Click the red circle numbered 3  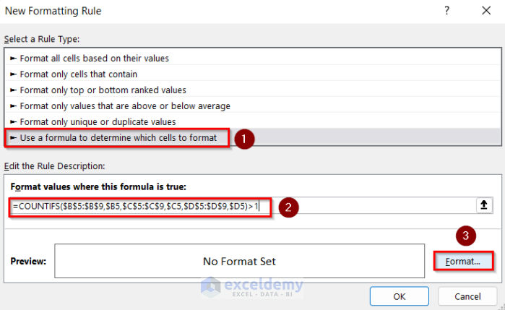point(465,236)
